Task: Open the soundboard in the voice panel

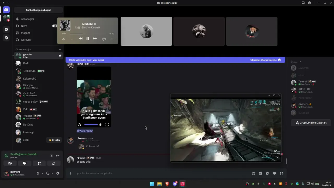Action: (54, 163)
